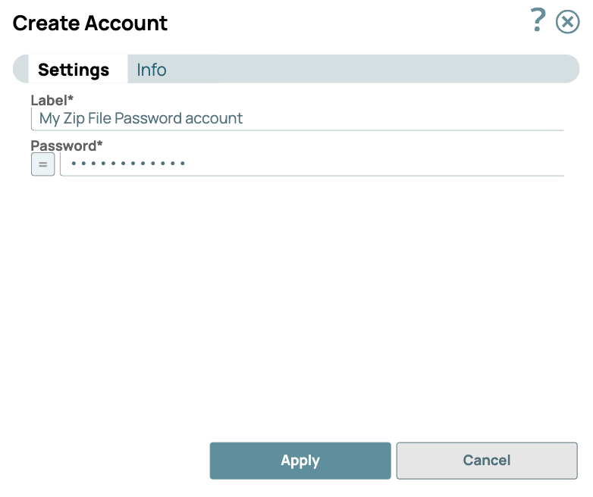Click the Create Account dialog title

click(90, 23)
